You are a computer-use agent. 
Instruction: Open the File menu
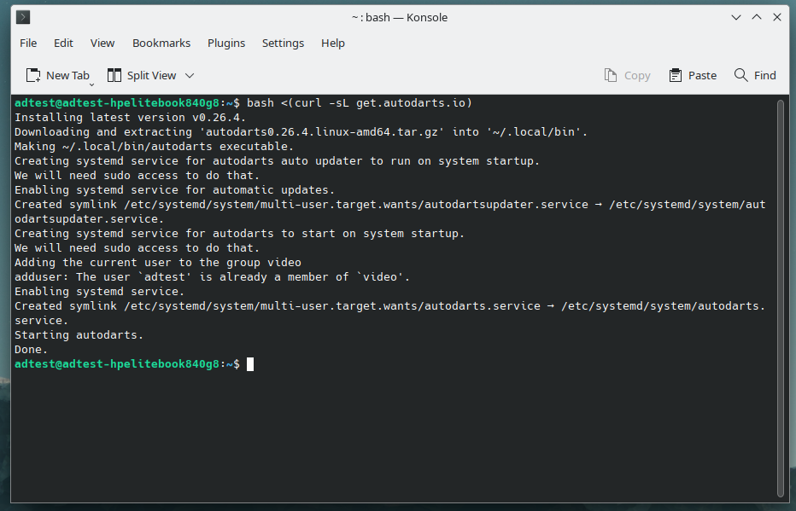(x=28, y=44)
